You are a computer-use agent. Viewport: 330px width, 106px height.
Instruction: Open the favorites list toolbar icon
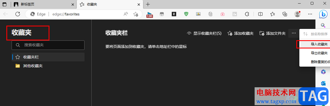pyautogui.click(x=273, y=14)
